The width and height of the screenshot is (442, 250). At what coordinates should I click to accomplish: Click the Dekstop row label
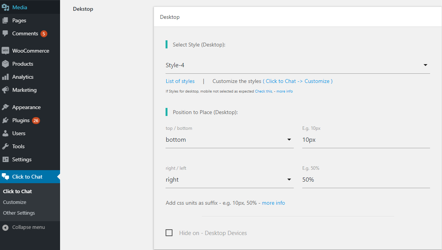pyautogui.click(x=83, y=9)
